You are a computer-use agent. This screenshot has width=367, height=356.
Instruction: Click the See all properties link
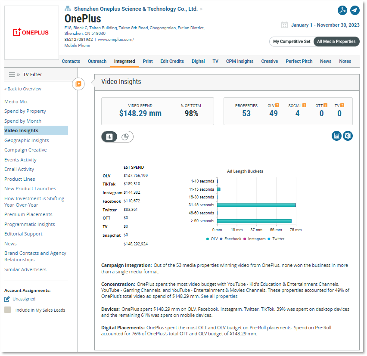(x=219, y=296)
